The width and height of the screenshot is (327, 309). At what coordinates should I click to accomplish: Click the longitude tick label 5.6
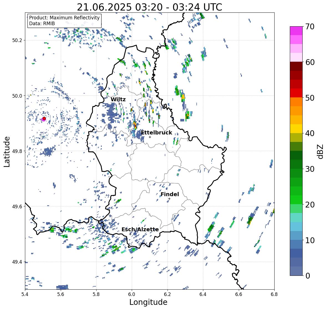pyautogui.click(x=61, y=294)
